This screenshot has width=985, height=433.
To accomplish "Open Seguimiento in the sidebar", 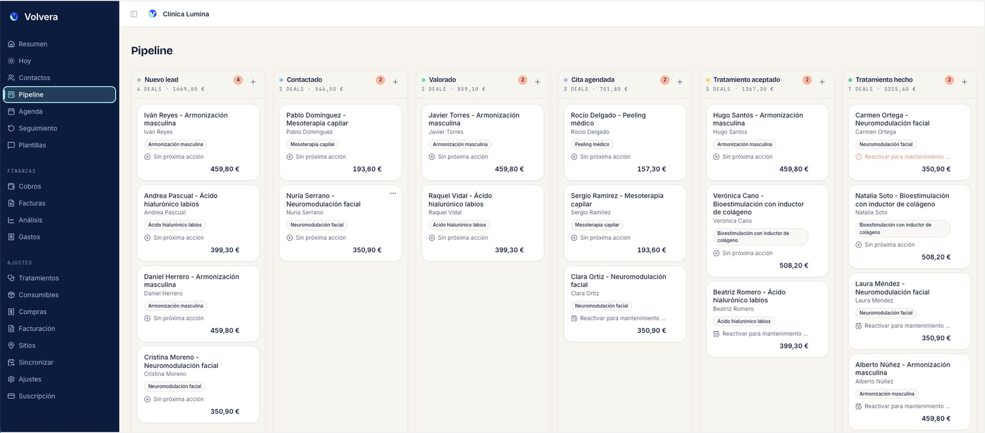I will pyautogui.click(x=59, y=128).
